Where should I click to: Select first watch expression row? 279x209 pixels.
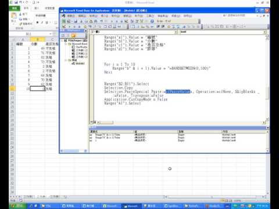(178, 135)
